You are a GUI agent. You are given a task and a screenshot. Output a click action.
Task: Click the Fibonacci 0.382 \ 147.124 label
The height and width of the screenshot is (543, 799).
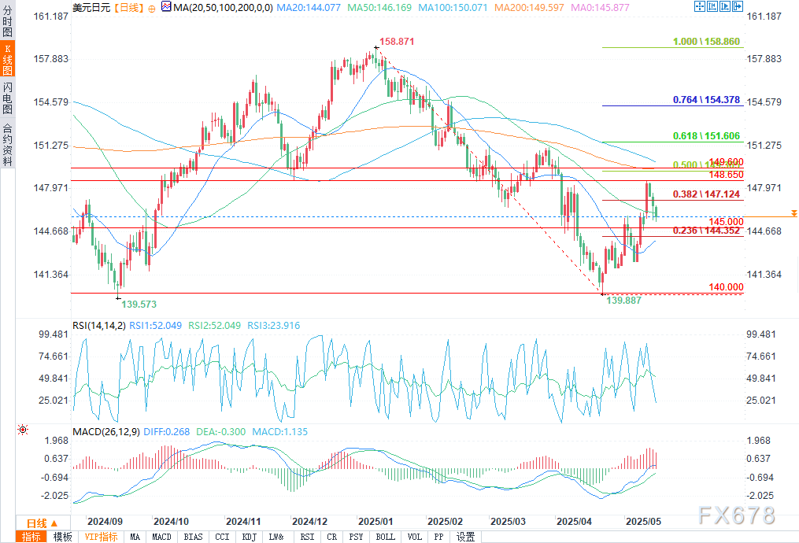706,194
